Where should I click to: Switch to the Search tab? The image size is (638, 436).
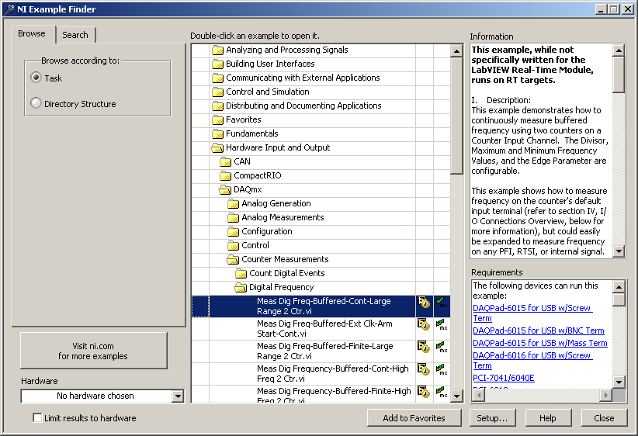pyautogui.click(x=75, y=35)
